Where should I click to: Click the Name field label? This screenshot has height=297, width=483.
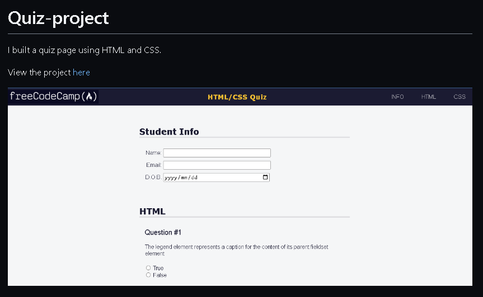[153, 153]
